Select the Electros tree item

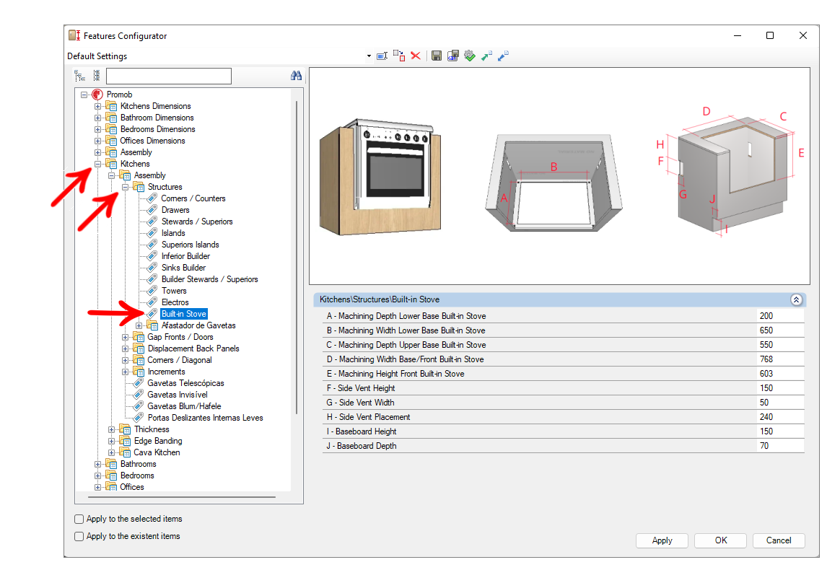pyautogui.click(x=175, y=302)
